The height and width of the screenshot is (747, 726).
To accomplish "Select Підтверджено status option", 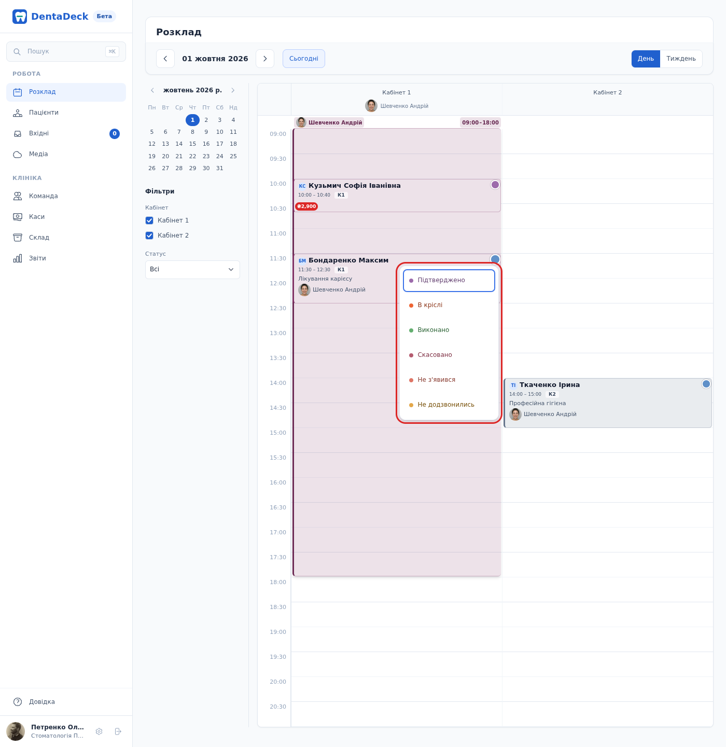I will click(449, 281).
